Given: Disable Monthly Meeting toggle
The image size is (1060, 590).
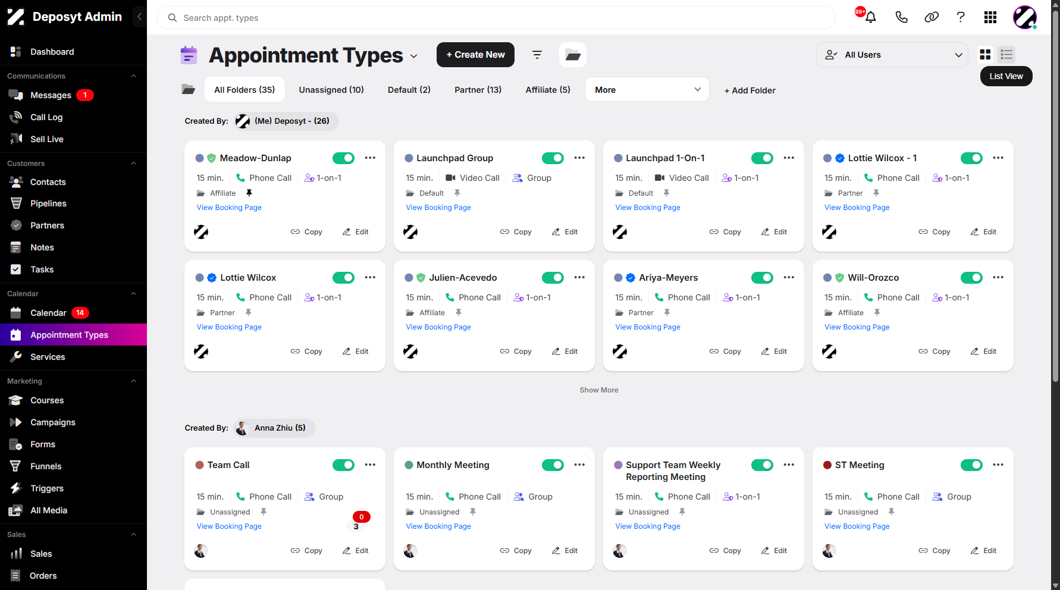Looking at the screenshot, I should [x=553, y=465].
